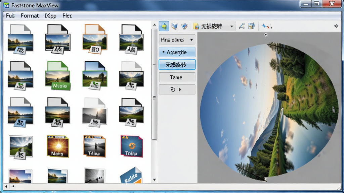Image resolution: width=344 pixels, height=193 pixels.
Task: Select the Mava sunburst thumbnail
Action: click(58, 146)
